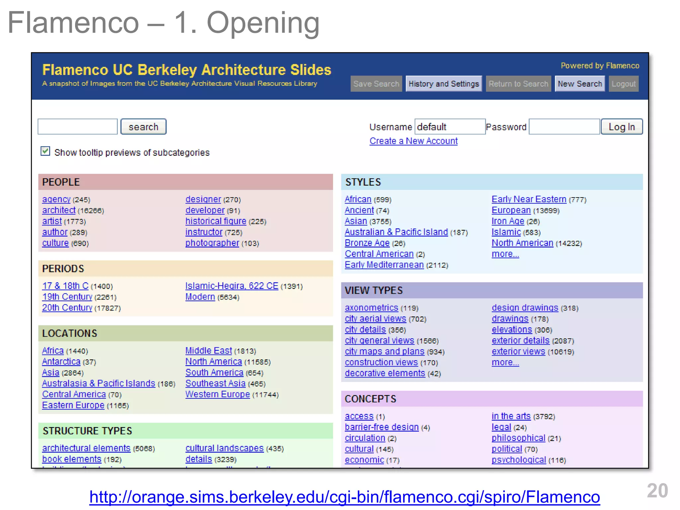The width and height of the screenshot is (680, 510).
Task: Select Bronze Age style
Action: pyautogui.click(x=367, y=243)
